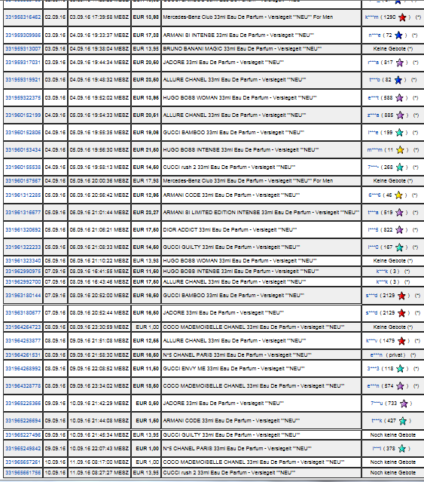Click teal star beside l***e (199)
The image size is (424, 482).
[x=399, y=133]
